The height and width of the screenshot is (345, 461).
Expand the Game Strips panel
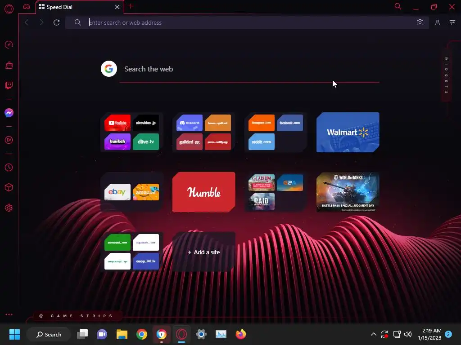coord(77,316)
